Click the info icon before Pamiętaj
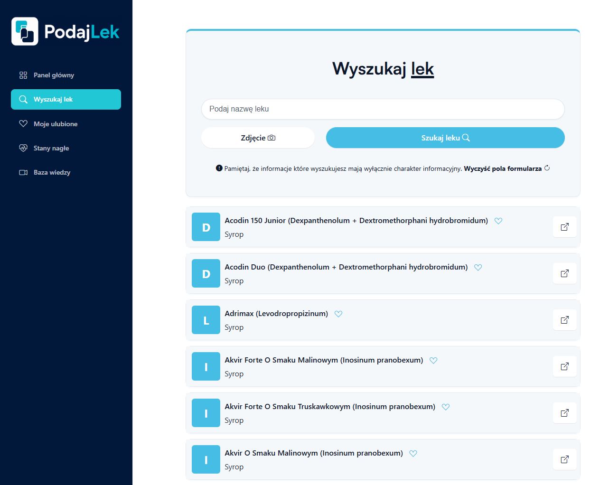 click(x=219, y=168)
